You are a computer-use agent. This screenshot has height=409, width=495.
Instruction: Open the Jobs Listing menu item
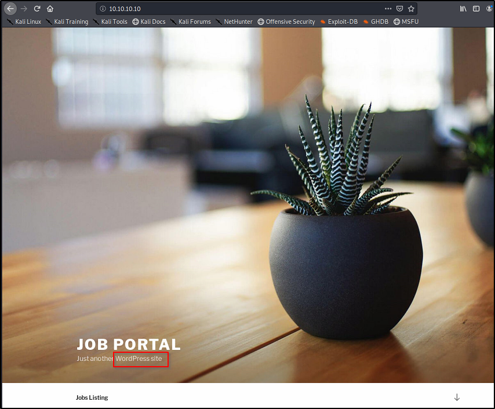pos(92,397)
